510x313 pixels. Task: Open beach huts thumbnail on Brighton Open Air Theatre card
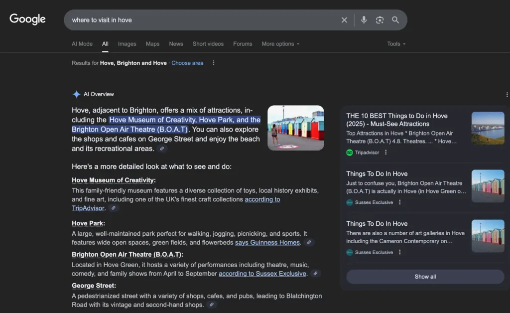tap(488, 186)
